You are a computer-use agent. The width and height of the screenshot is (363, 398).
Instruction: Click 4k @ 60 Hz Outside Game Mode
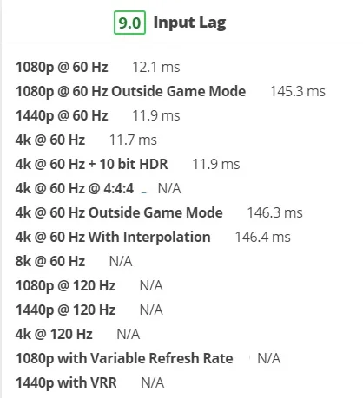tap(119, 212)
